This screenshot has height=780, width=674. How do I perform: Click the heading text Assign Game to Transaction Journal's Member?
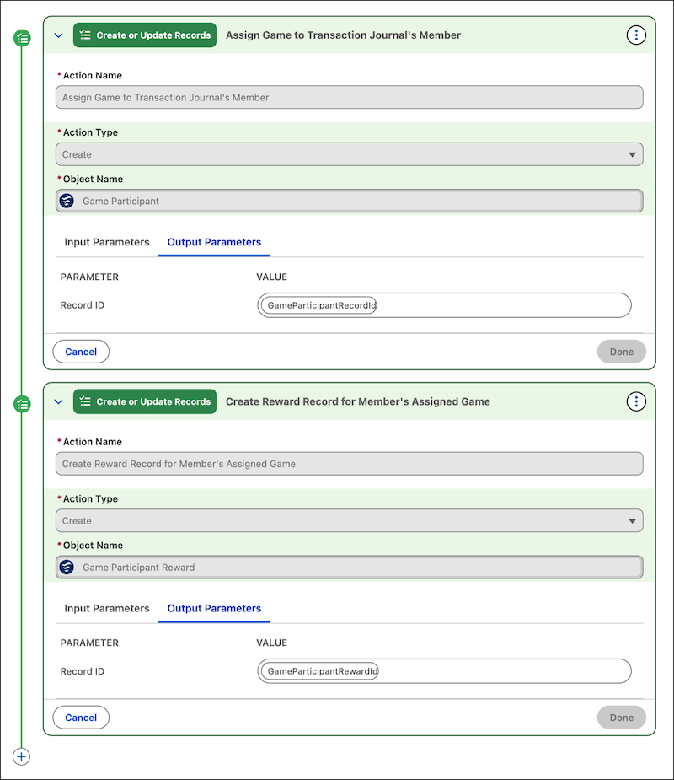click(x=344, y=35)
